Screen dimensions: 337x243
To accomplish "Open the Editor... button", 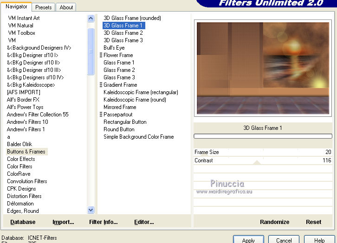I will coord(144,222).
